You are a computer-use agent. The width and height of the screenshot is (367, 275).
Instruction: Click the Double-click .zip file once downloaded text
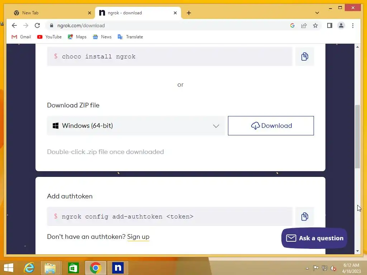pyautogui.click(x=105, y=152)
